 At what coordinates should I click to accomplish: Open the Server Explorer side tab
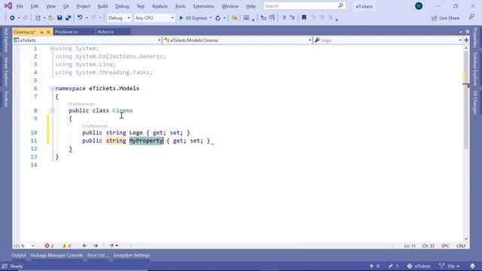[x=6, y=72]
